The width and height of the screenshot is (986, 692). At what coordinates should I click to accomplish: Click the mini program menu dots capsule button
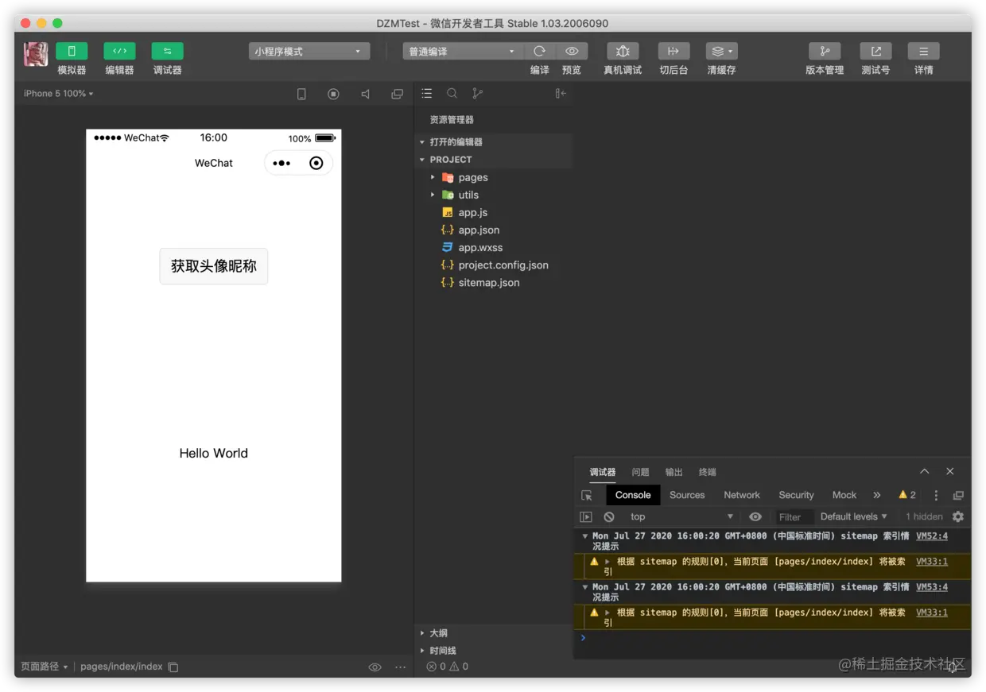coord(281,164)
